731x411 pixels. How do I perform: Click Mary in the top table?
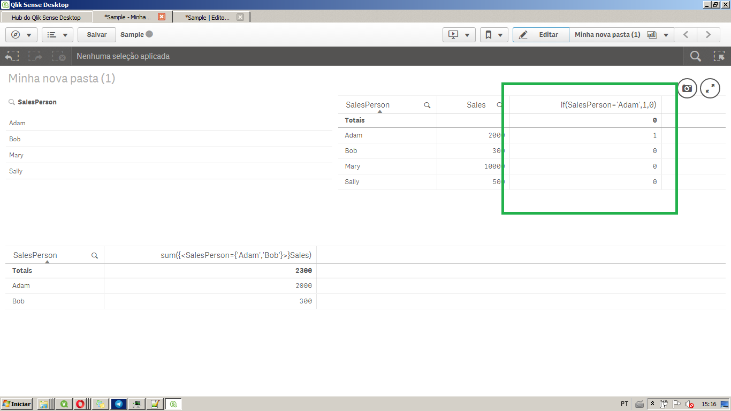[x=353, y=166]
